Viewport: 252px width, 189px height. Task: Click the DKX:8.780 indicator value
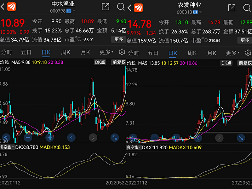coord(27,147)
